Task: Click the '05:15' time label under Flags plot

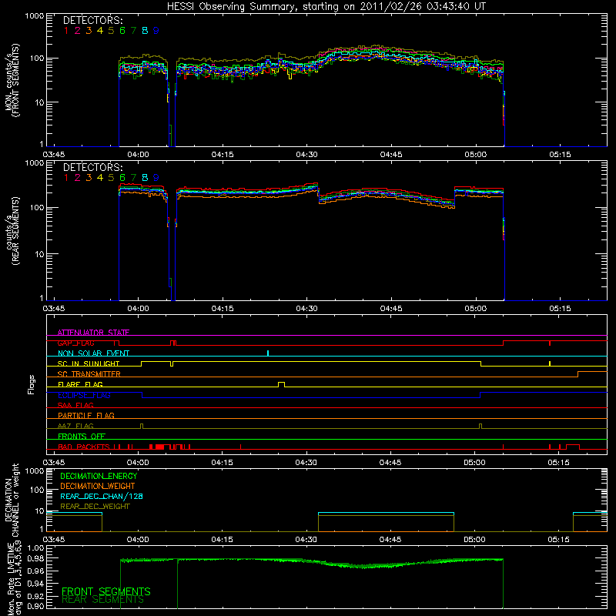Action: click(x=558, y=463)
